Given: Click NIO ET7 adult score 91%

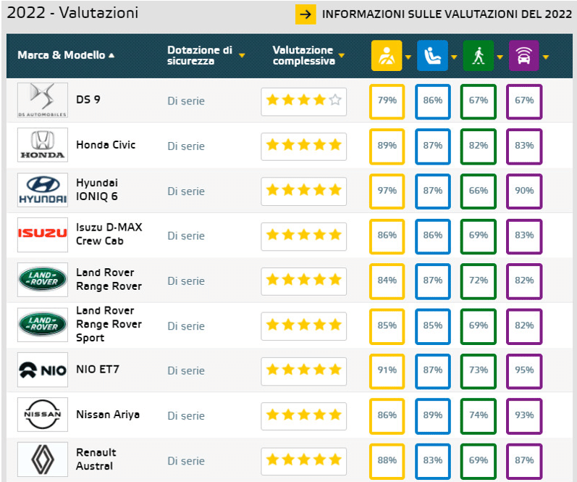Looking at the screenshot, I should 387,371.
